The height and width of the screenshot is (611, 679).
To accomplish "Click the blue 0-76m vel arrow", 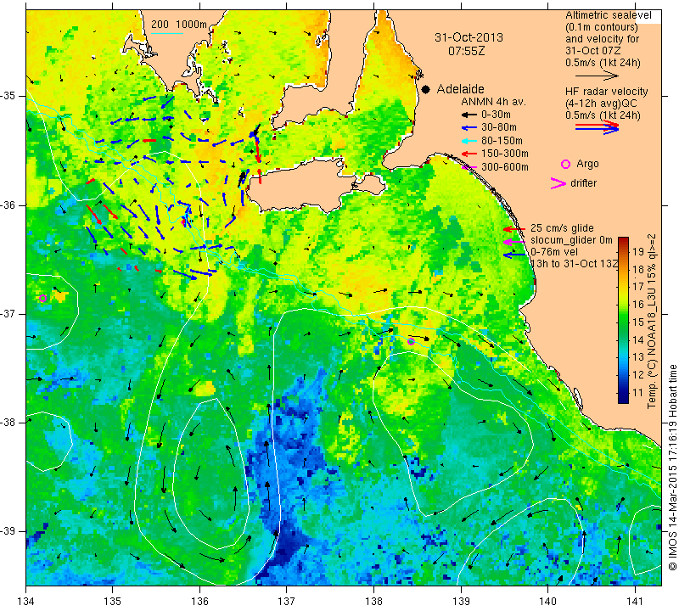I will pos(514,255).
